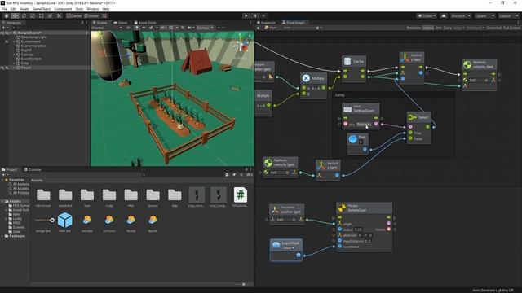Select the Scale tool in toolbar

pyautogui.click(x=33, y=15)
